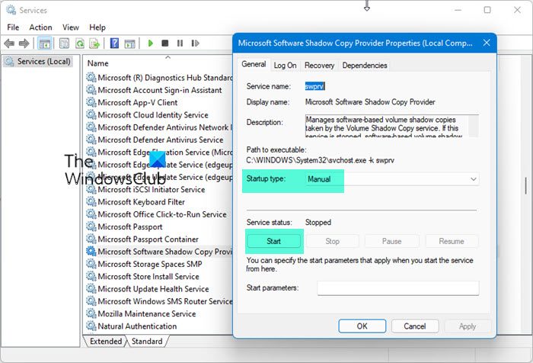
Task: Click the Pause Service toolbar icon
Action: pyautogui.click(x=180, y=43)
